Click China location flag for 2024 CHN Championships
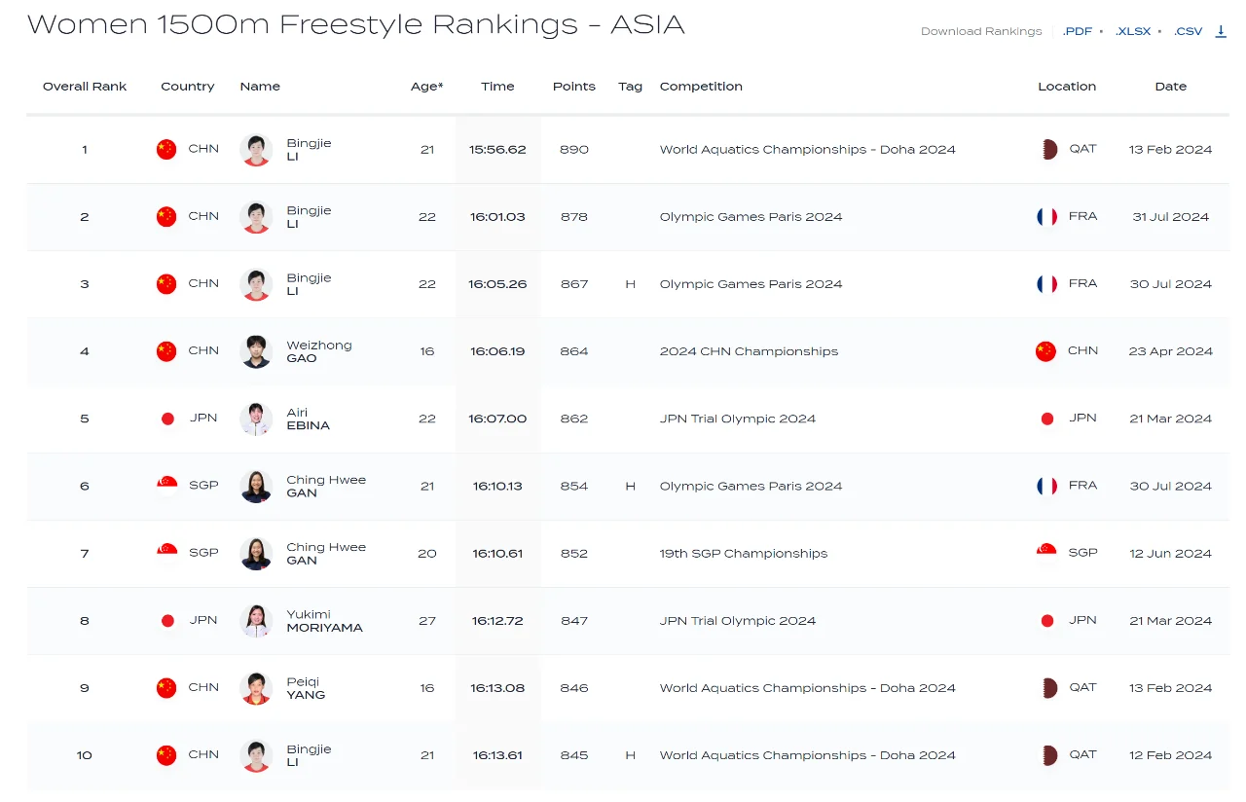 (x=1045, y=350)
